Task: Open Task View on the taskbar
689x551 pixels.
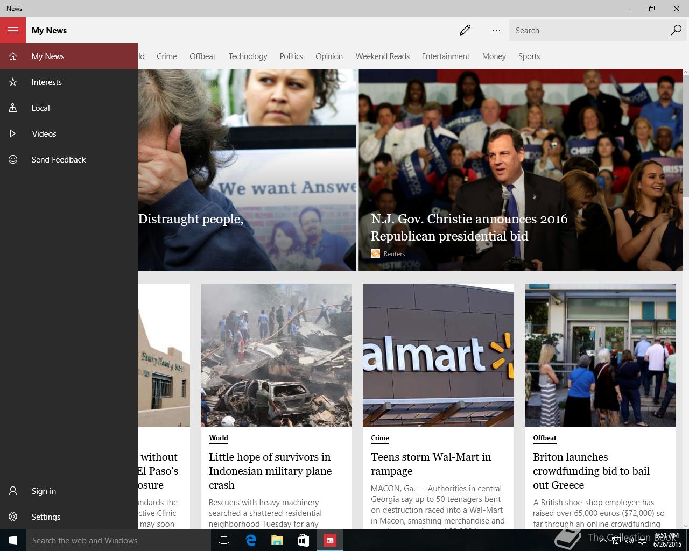Action: (224, 540)
